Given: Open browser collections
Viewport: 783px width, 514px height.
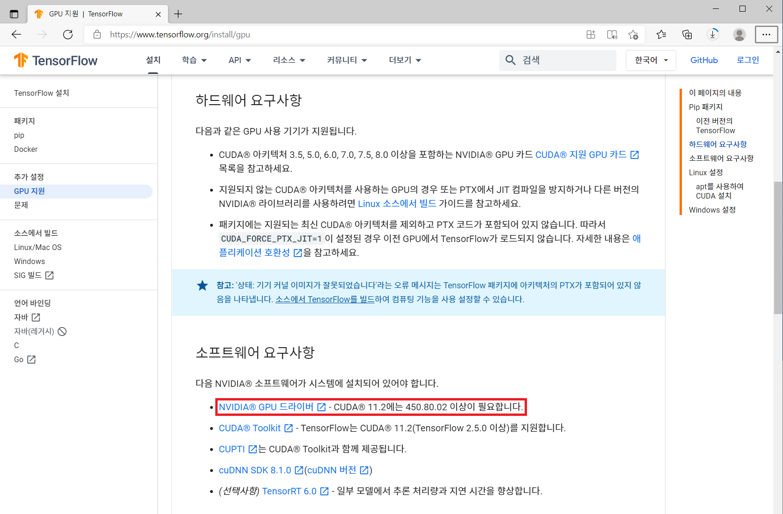Looking at the screenshot, I should pos(687,35).
